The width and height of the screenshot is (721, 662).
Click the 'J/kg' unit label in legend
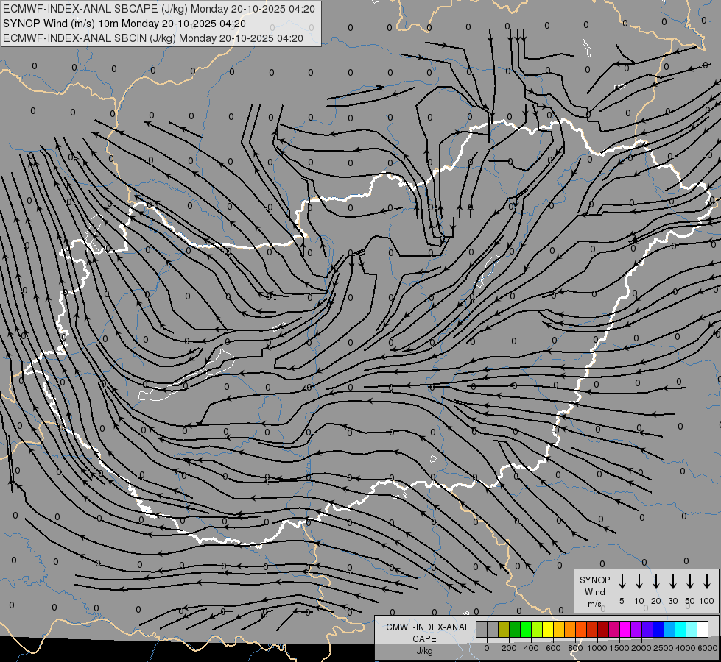click(x=424, y=651)
